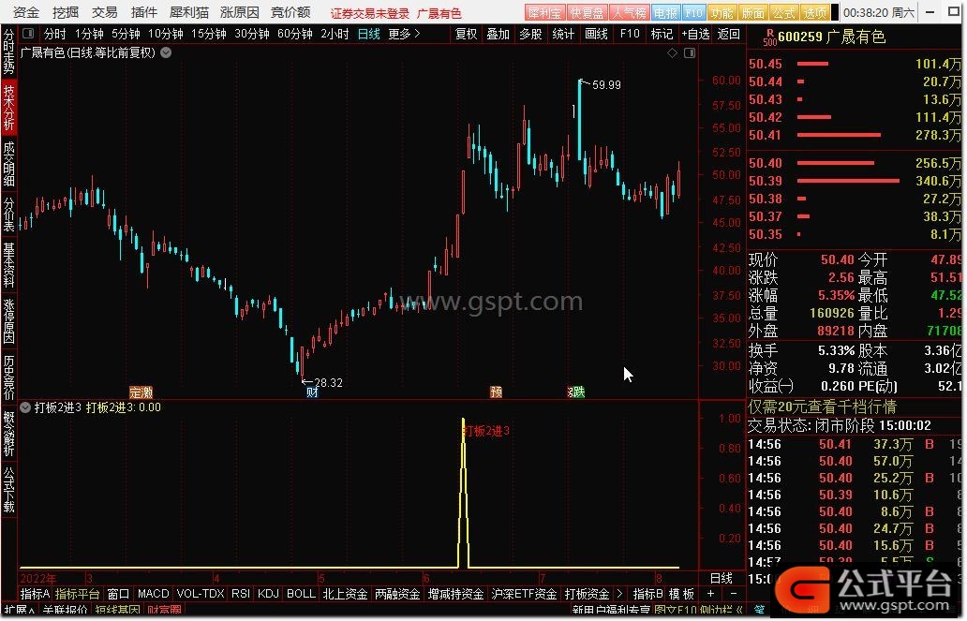
Task: Open the 基本资料 side tab
Action: pyautogui.click(x=8, y=265)
